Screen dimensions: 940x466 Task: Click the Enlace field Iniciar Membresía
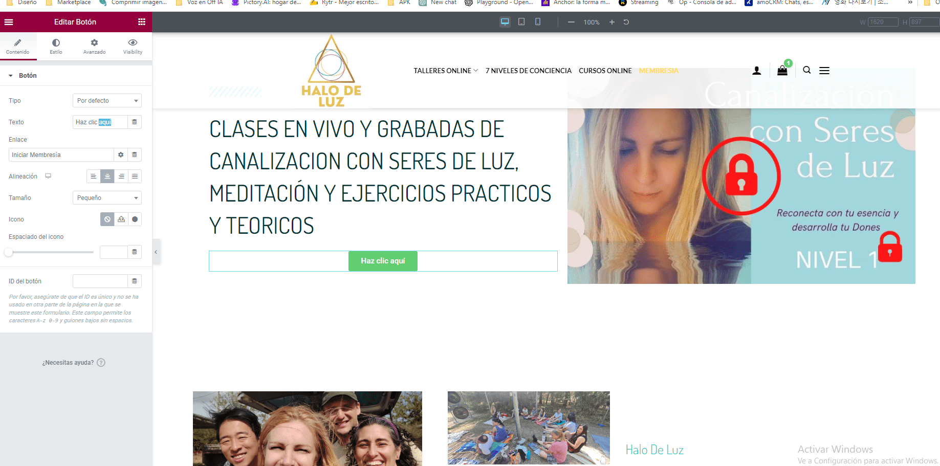click(61, 155)
